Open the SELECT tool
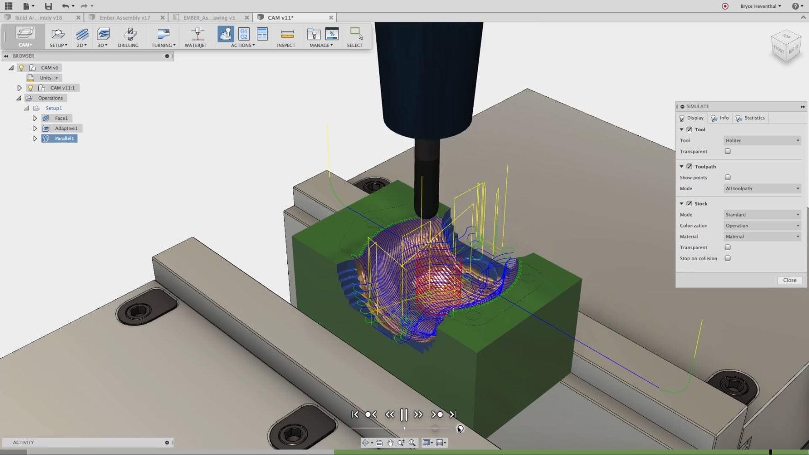 [355, 38]
